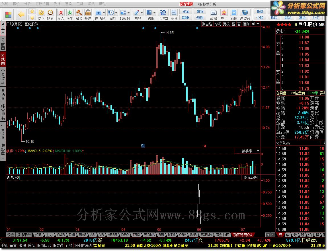
Task: Open the 系统 menu
Action: (x=5, y=4)
